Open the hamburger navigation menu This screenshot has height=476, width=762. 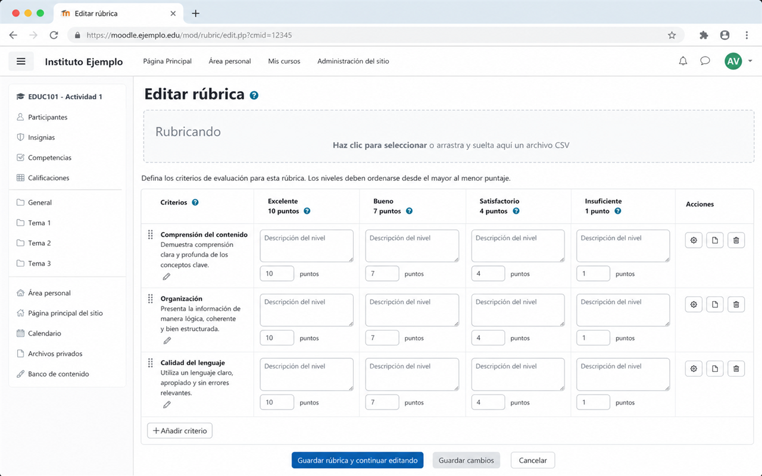pyautogui.click(x=21, y=61)
